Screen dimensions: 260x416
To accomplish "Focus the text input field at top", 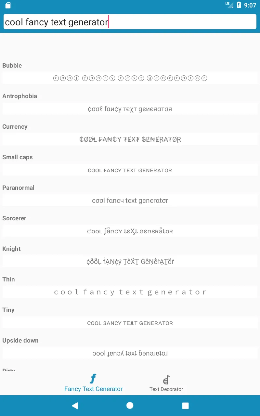I will 130,22.
